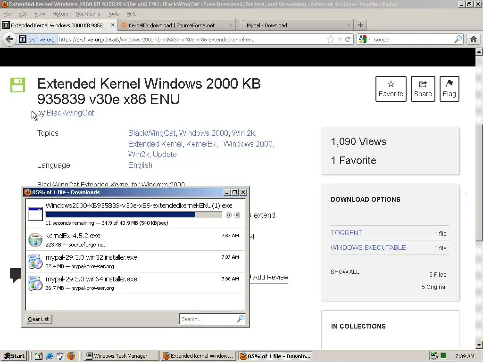Screen dimensions: 483x362
Task: Click page scrollbar up arrow
Action: [479, 52]
